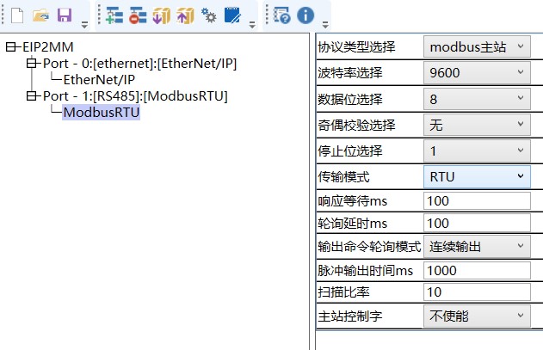Screen dimensions: 543x350
Task: Save the configuration with the floppy disk icon
Action: click(63, 15)
